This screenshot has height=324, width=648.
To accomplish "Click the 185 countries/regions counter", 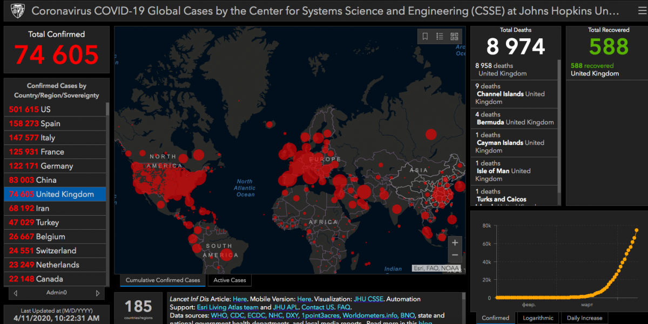I will 138,308.
